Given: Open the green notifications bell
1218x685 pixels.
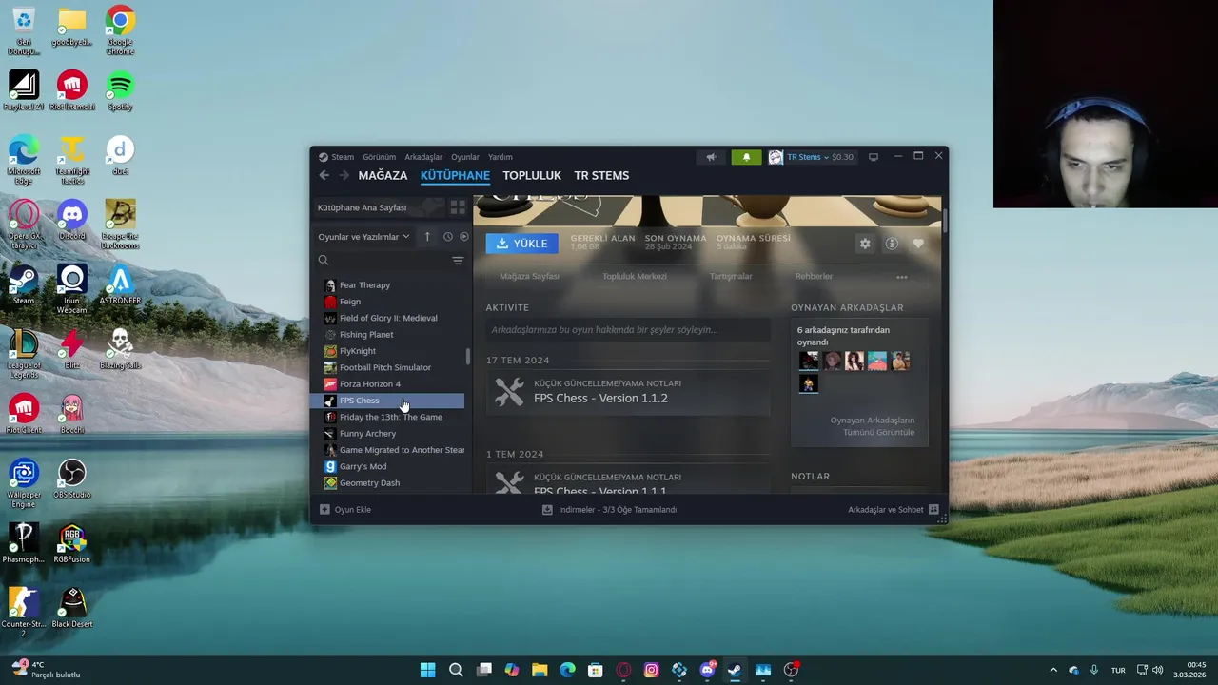Looking at the screenshot, I should [x=746, y=157].
